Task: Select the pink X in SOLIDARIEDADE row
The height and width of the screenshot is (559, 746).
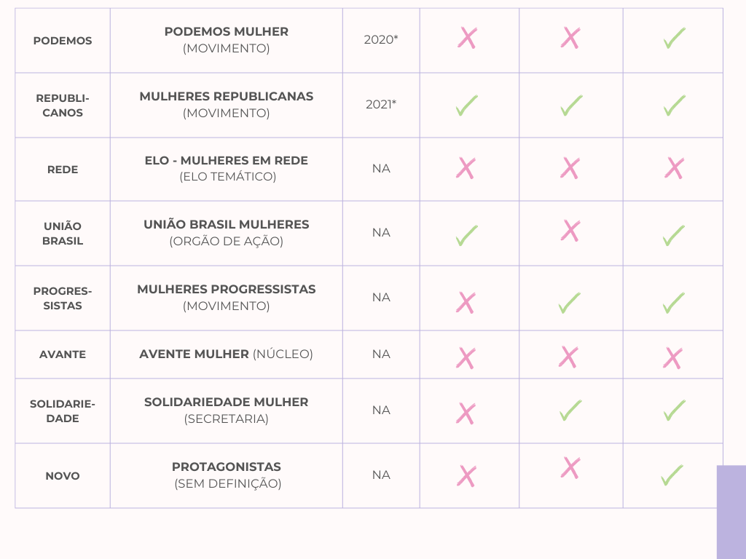Action: 466,413
